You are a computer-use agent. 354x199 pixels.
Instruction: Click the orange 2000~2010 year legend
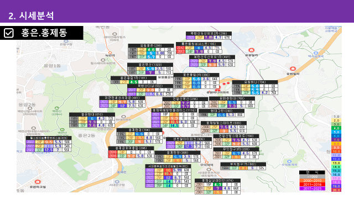312,181
